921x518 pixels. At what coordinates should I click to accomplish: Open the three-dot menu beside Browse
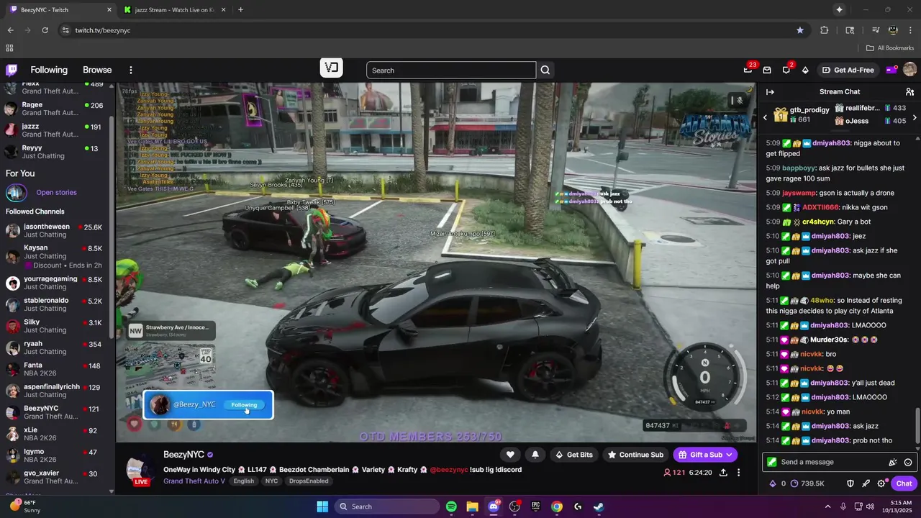click(131, 70)
